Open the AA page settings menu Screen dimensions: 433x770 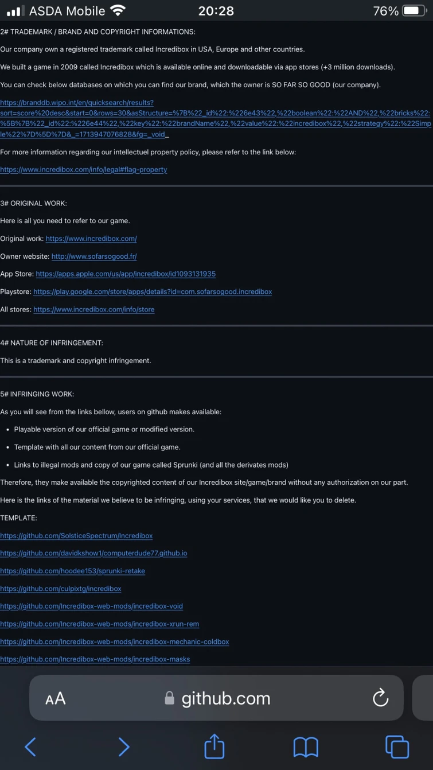[56, 698]
